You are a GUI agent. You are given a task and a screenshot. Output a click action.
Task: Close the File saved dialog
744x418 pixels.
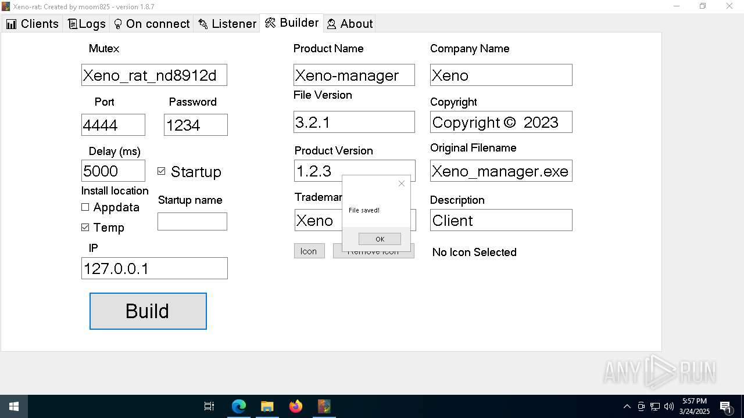(401, 183)
